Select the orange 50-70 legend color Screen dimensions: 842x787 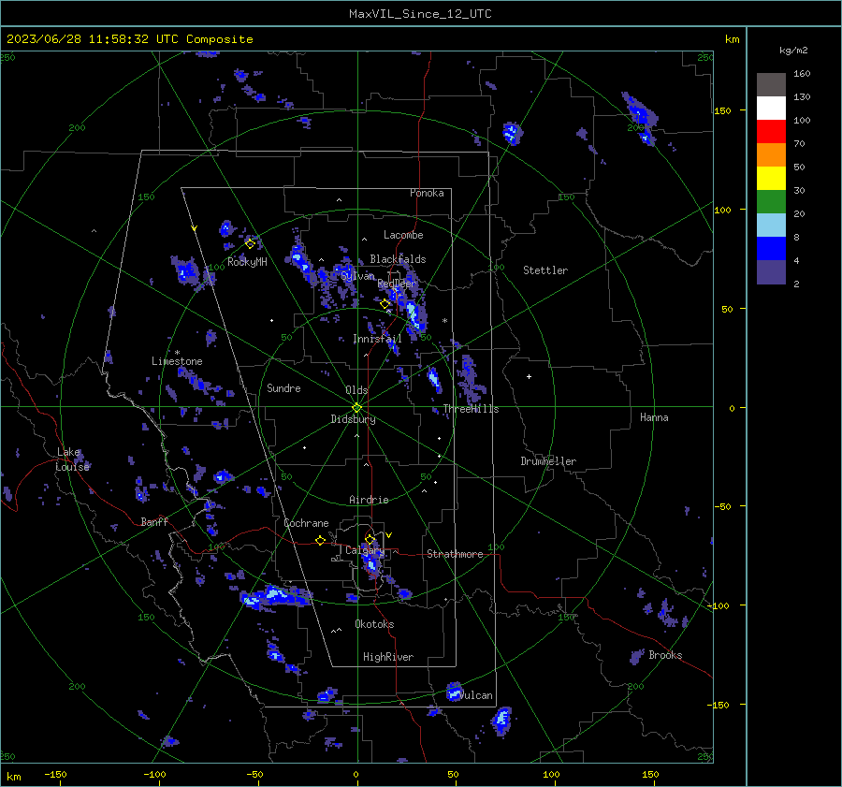(x=771, y=155)
